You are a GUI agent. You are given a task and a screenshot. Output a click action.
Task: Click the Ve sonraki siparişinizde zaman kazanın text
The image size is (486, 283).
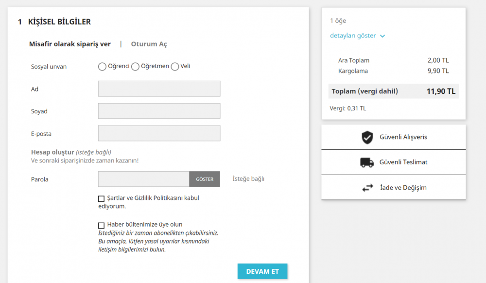85,160
